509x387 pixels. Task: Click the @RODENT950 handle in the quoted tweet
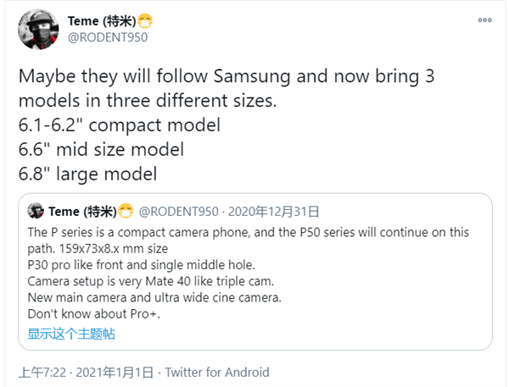(181, 210)
